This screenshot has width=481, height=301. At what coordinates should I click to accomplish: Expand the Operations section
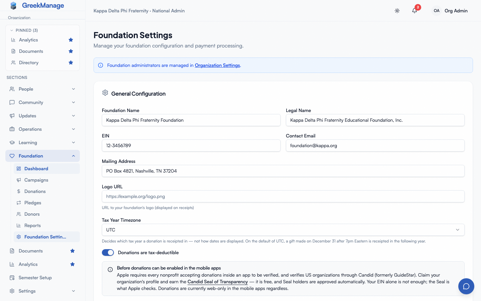tap(42, 129)
